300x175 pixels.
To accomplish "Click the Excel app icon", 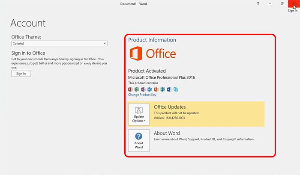I will pos(137,89).
